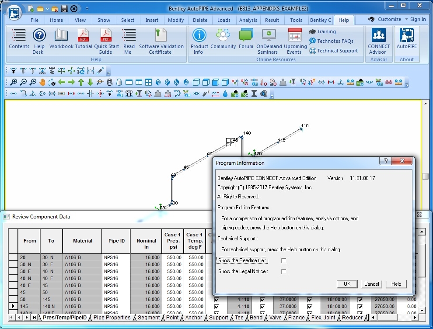
Task: Click the save disk icon in quick access
Action: tap(64, 9)
